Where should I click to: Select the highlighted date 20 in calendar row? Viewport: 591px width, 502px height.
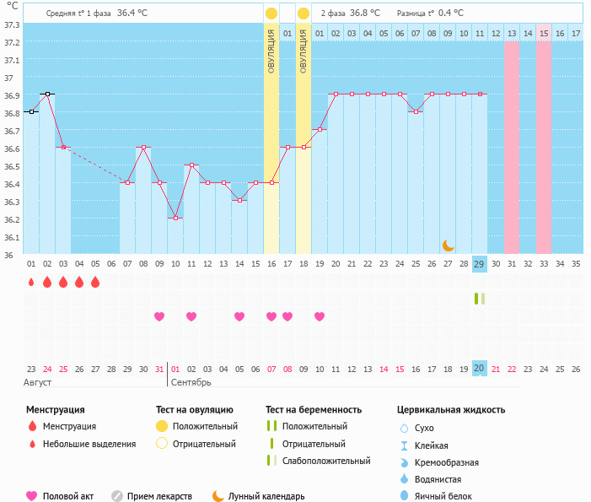(x=479, y=369)
